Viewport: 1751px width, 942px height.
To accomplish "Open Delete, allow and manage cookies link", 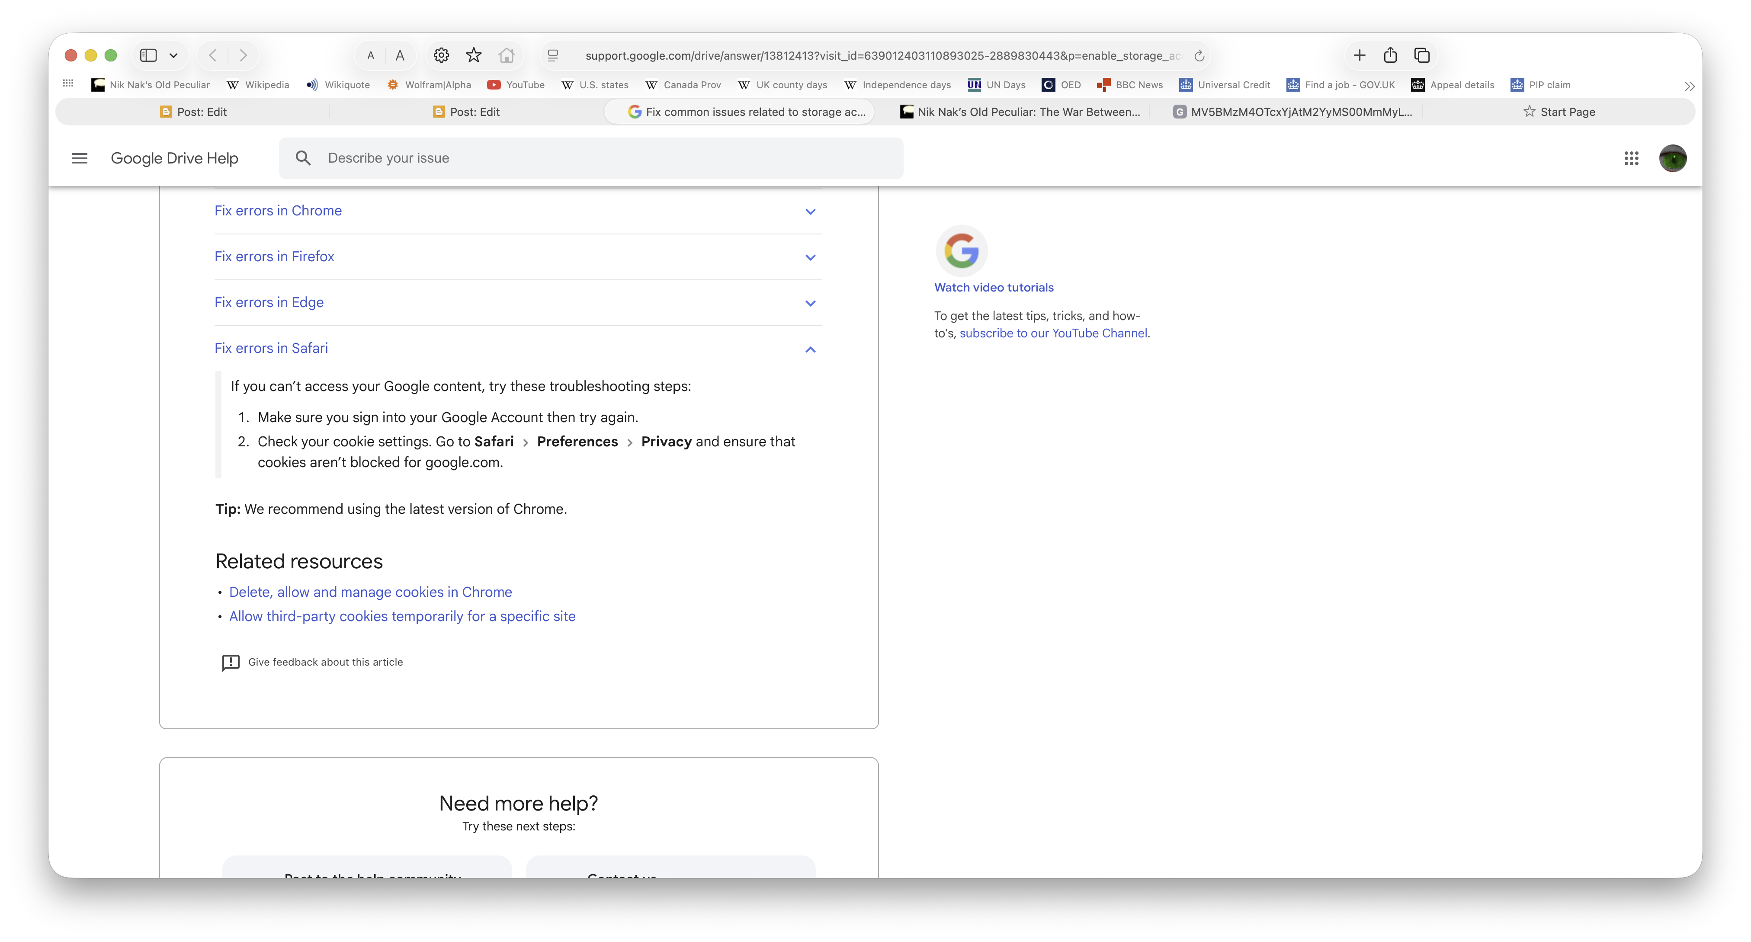I will [x=370, y=592].
